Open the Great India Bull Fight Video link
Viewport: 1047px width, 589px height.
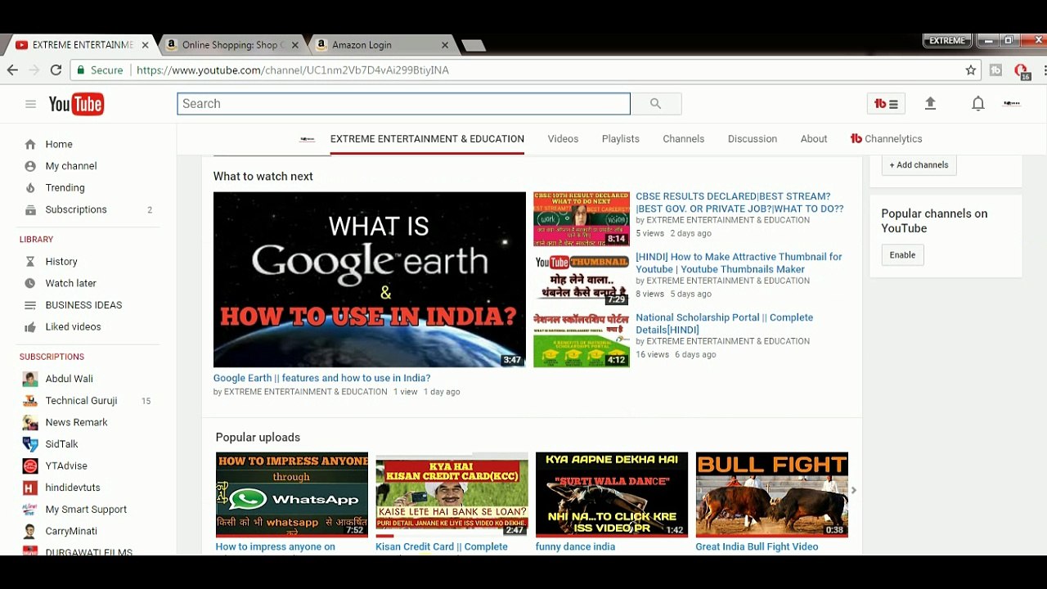click(x=757, y=546)
